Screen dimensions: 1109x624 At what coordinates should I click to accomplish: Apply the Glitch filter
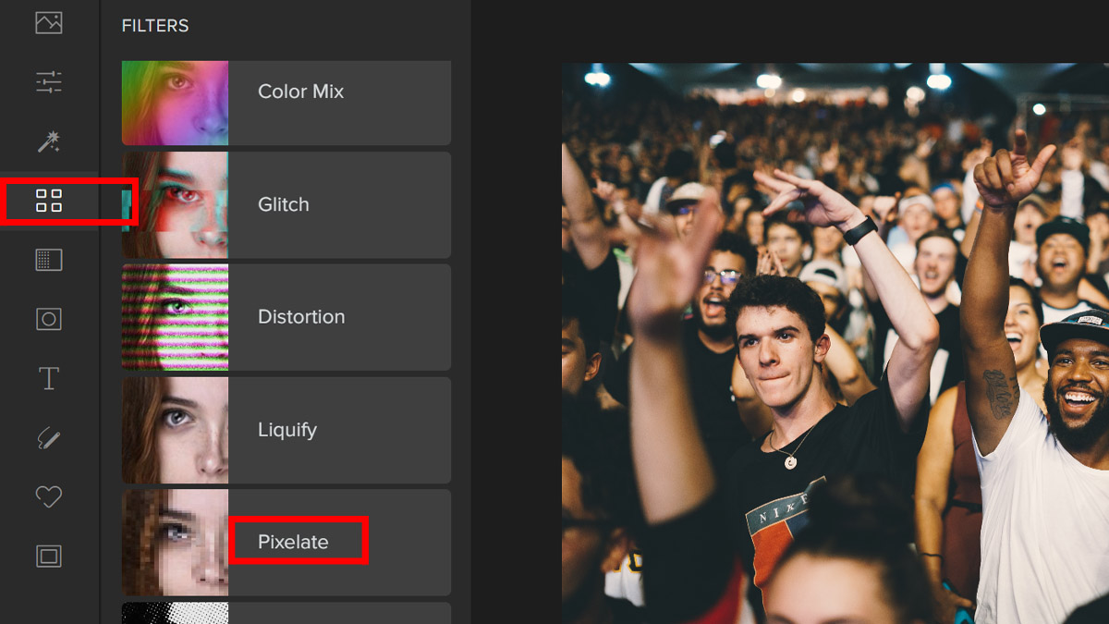click(284, 204)
